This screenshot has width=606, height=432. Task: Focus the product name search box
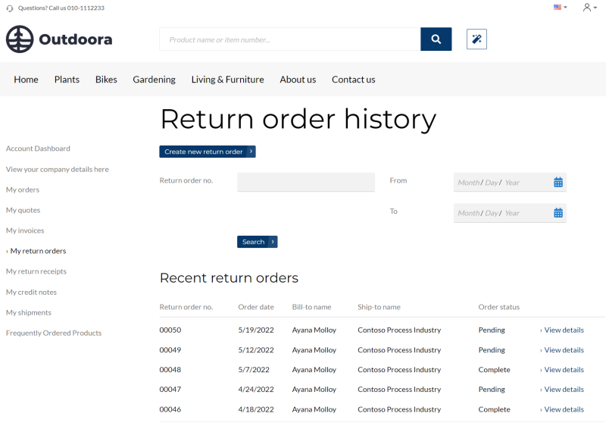[x=290, y=39]
